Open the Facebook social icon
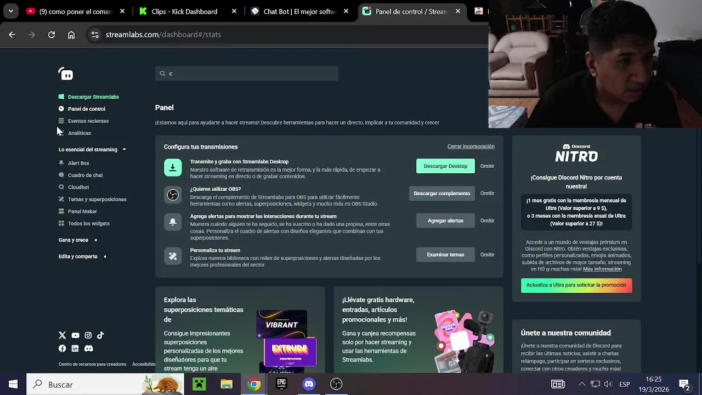The image size is (702, 395). pyautogui.click(x=62, y=348)
